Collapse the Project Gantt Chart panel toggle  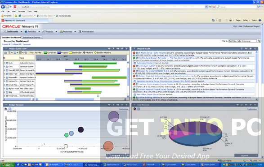tap(5, 49)
